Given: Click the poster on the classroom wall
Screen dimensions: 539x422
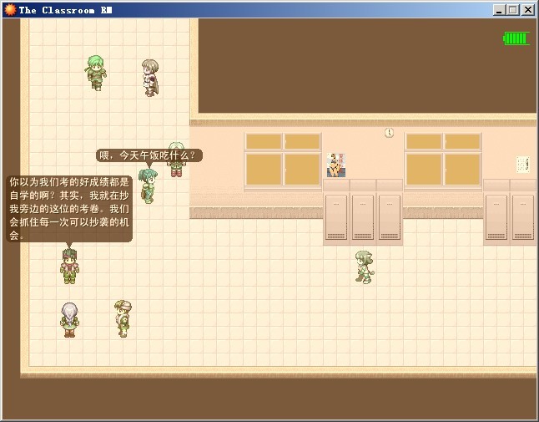Looking at the screenshot, I should coord(336,165).
